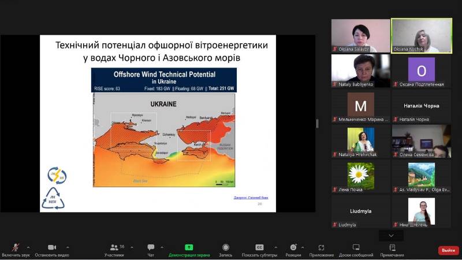Click the muted mic icon on Oksana Salavor

click(335, 49)
